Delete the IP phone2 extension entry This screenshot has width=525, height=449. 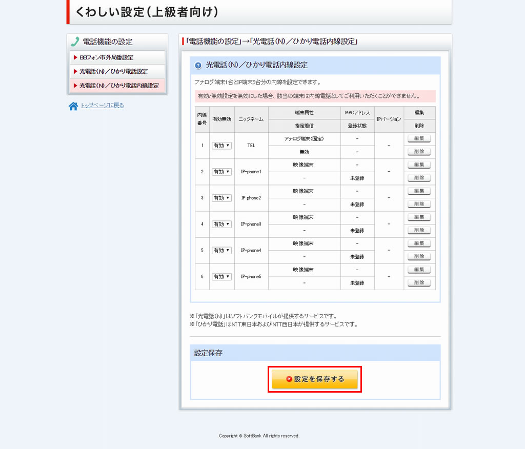[419, 204]
